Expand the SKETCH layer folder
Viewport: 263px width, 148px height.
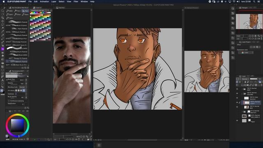tap(242, 111)
